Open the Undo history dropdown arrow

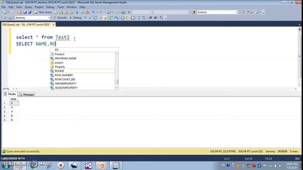(x=97, y=12)
